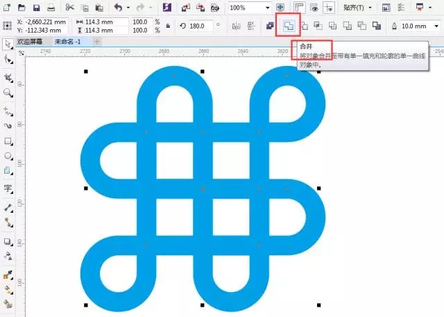Click the Y position field
Viewport: 444px width, 317px height.
[45, 30]
